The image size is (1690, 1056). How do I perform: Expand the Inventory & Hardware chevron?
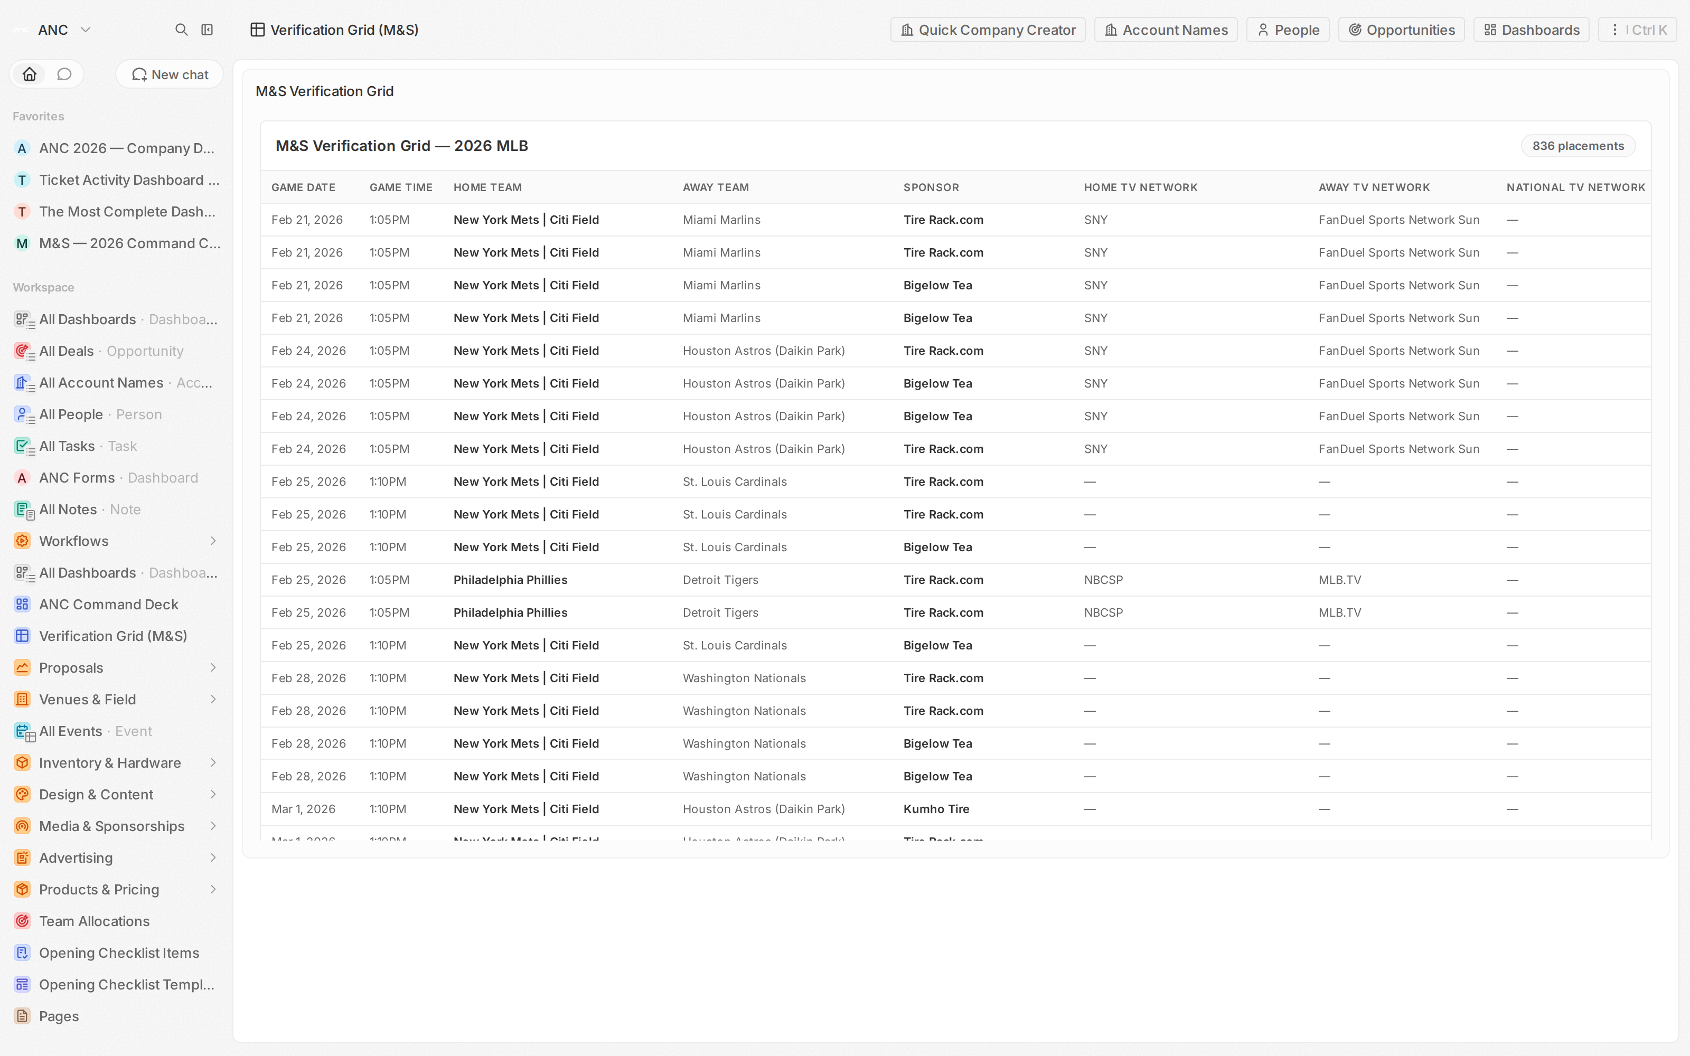[x=214, y=762]
